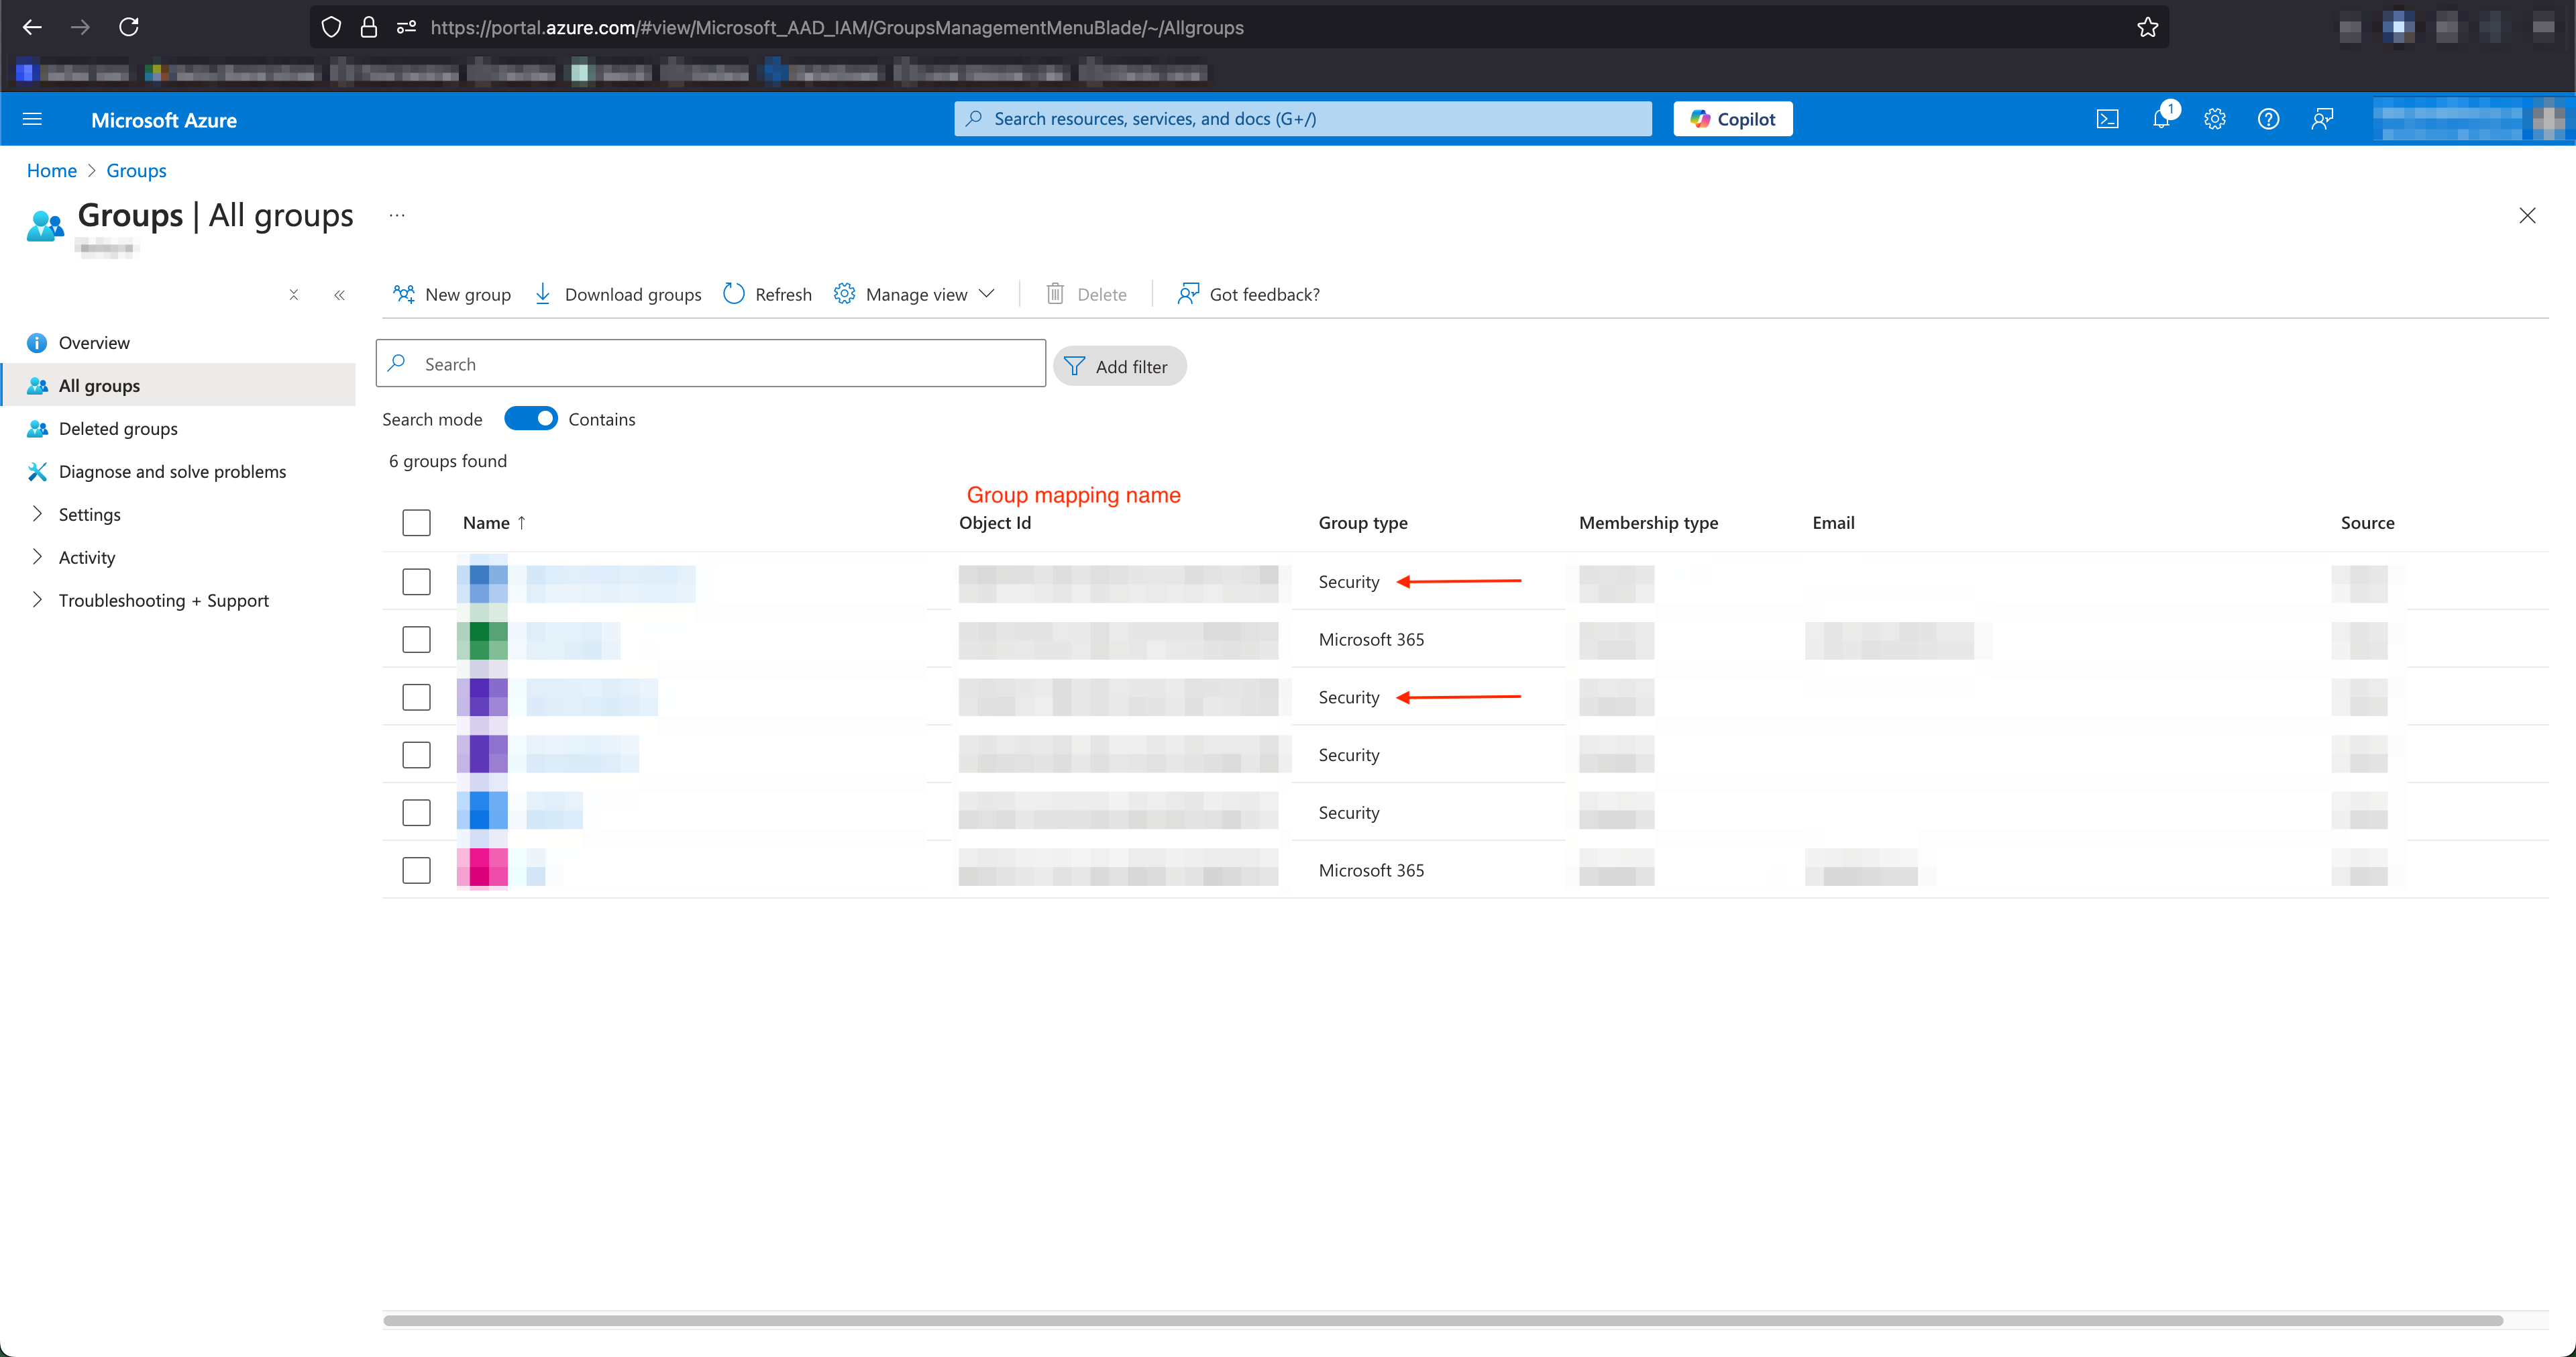Click the Group type column header
The height and width of the screenshot is (1357, 2576).
point(1363,522)
